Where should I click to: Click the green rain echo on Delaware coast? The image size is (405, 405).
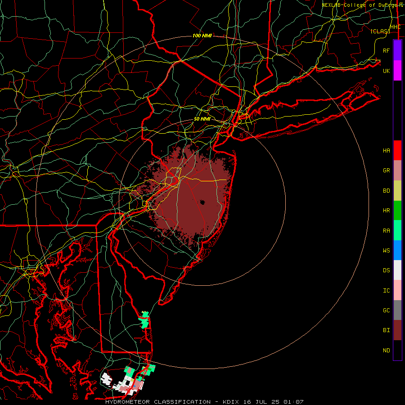144,320
